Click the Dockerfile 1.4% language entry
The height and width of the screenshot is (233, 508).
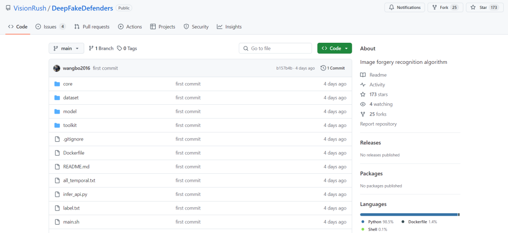pos(419,222)
